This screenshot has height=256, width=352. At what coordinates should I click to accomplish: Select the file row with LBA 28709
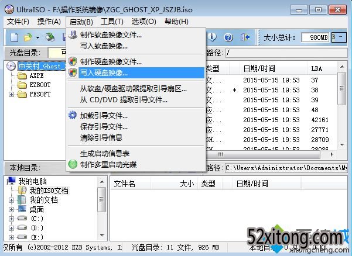click(x=272, y=140)
